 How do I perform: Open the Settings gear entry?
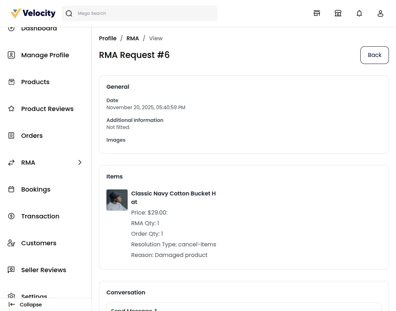tap(11, 296)
